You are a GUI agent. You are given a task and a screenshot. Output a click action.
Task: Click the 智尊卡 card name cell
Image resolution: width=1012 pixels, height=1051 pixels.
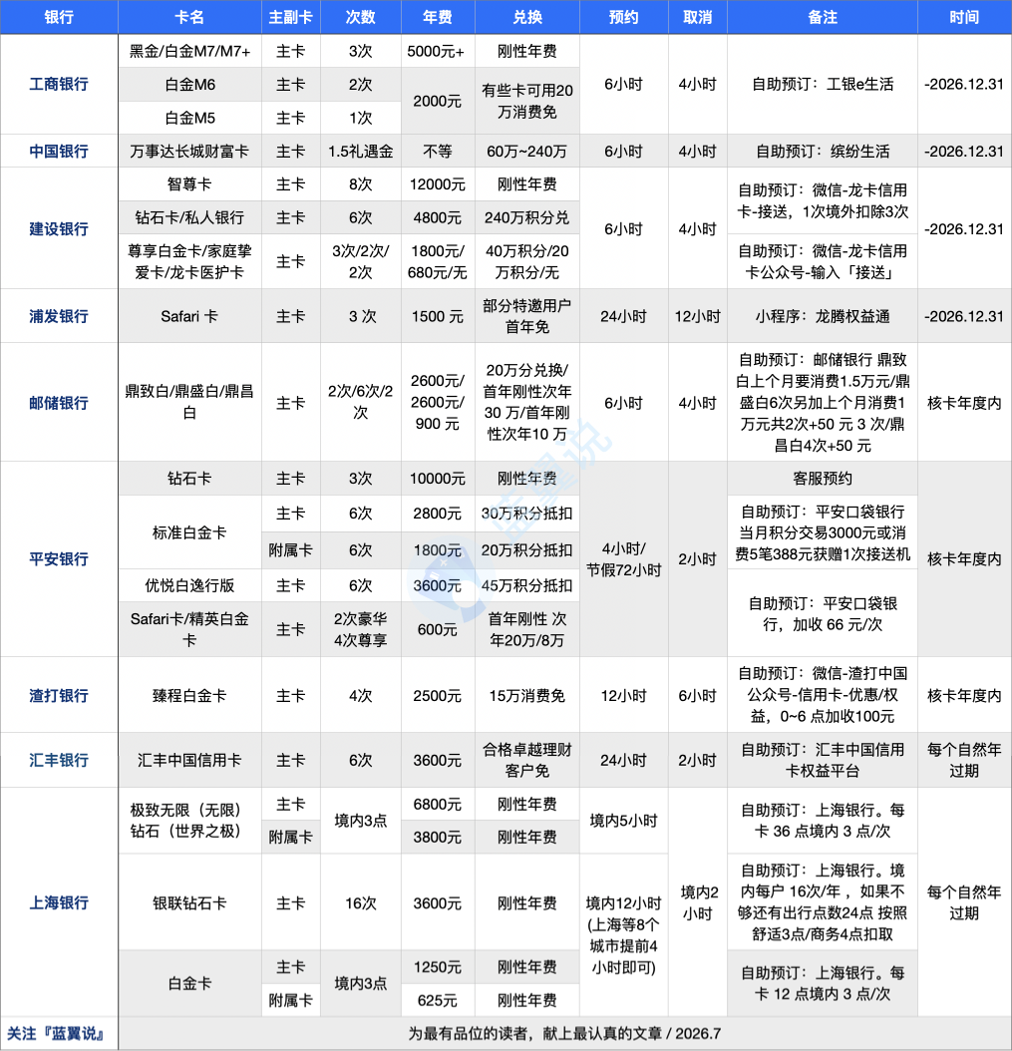pyautogui.click(x=189, y=184)
